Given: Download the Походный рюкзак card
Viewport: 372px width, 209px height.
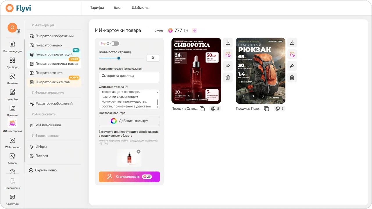Looking at the screenshot, I should point(292,43).
